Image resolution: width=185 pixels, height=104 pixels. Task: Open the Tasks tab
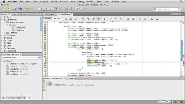click(71, 78)
